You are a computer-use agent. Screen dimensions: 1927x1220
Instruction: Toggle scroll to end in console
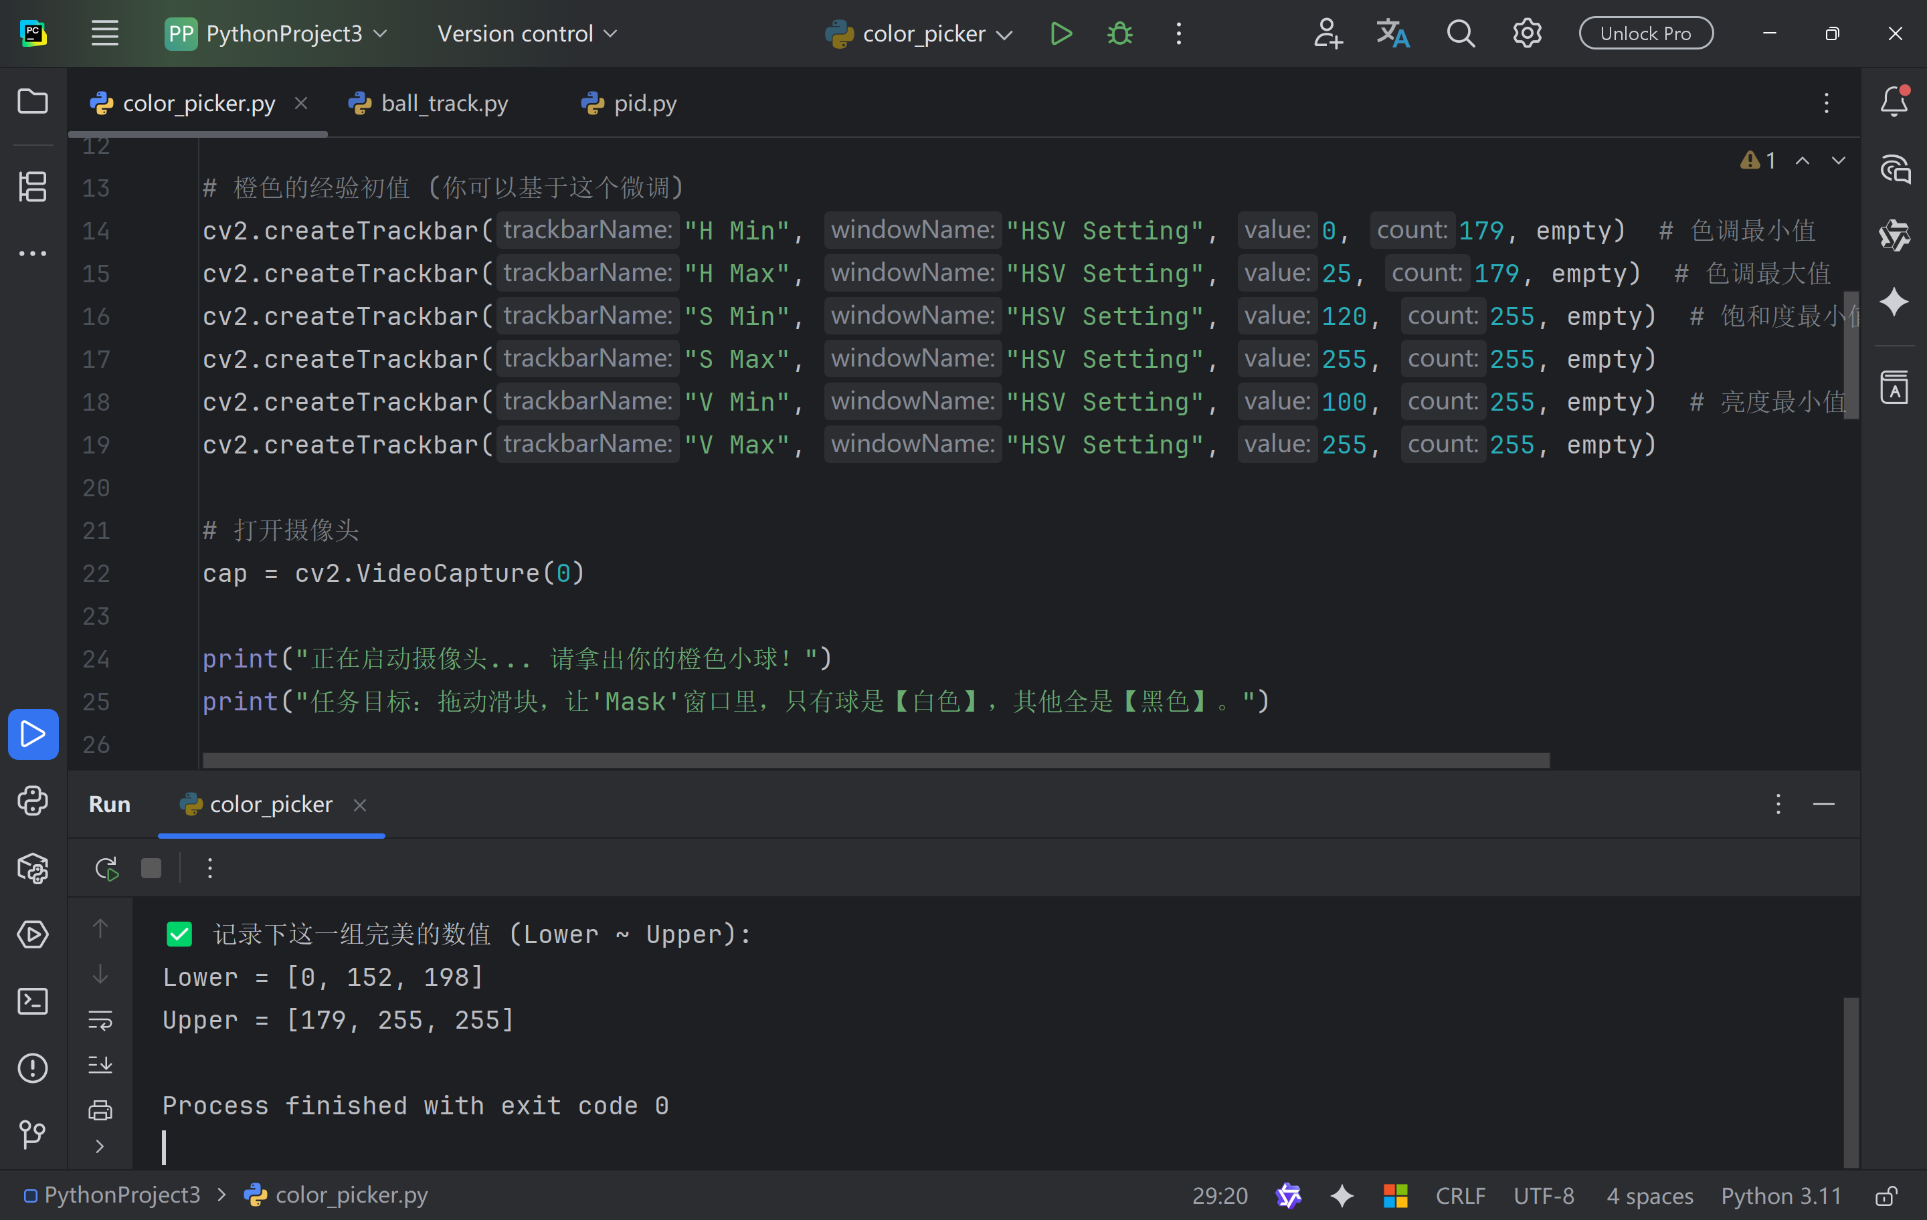100,1064
